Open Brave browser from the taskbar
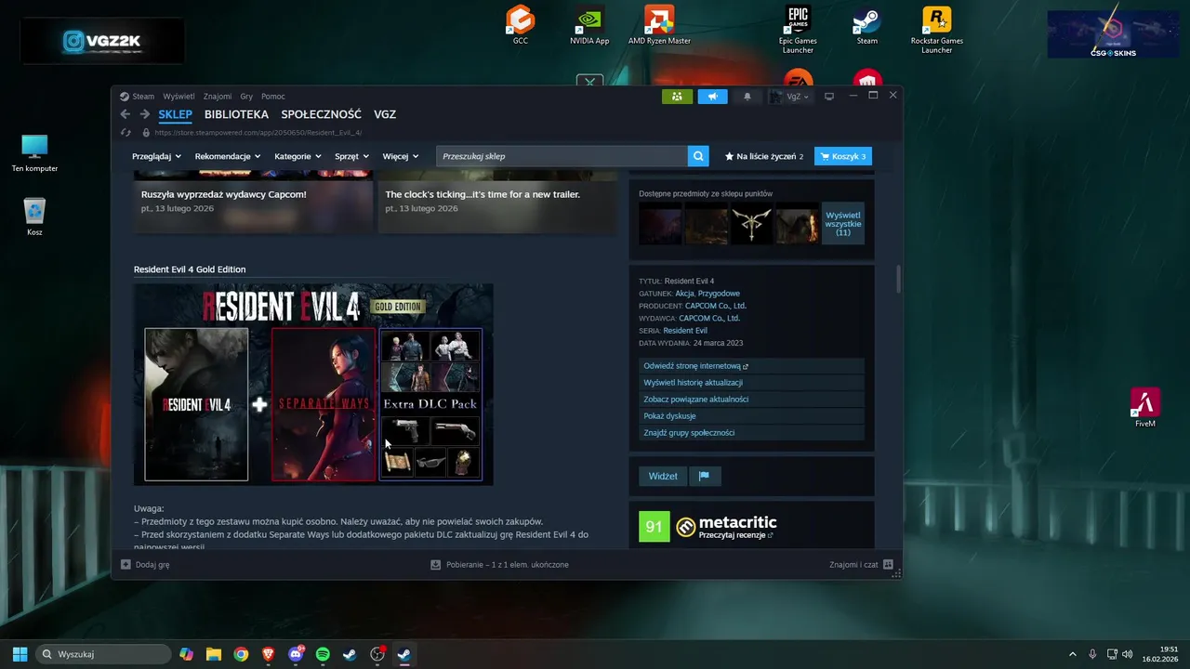 click(268, 654)
